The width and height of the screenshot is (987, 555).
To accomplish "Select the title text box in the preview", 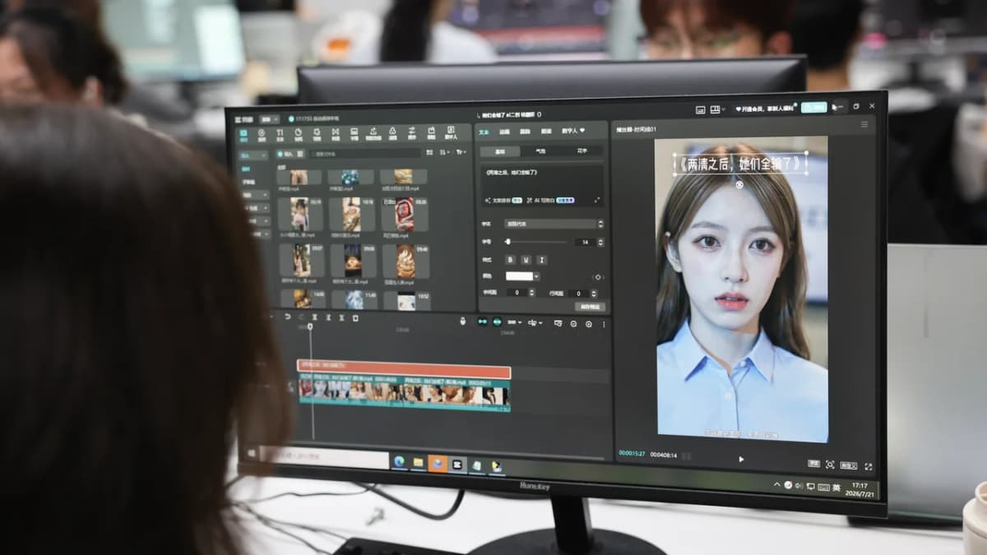I will pos(739,164).
